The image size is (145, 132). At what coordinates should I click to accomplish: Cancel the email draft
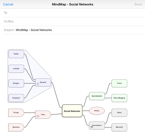(x=8, y=4)
